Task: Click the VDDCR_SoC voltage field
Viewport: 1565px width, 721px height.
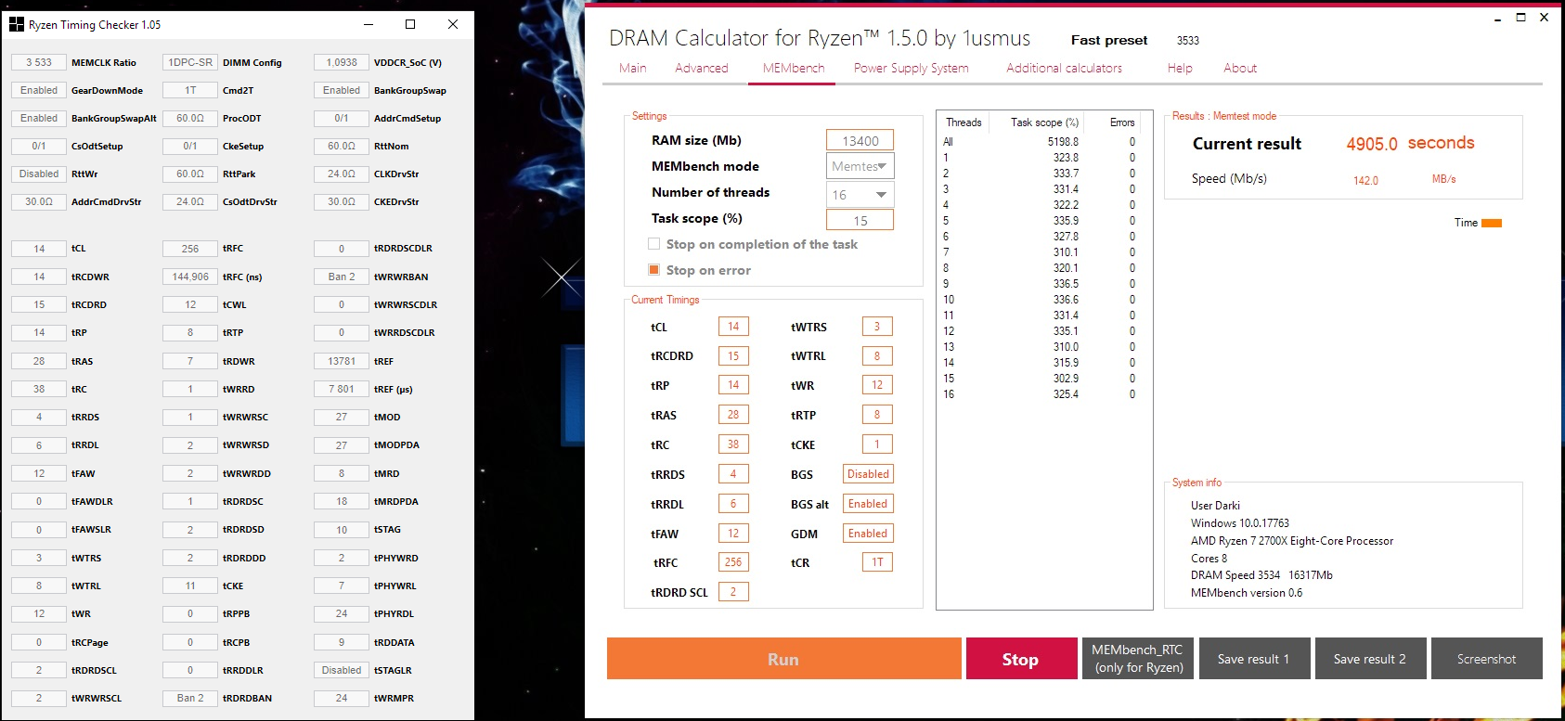Action: [342, 62]
